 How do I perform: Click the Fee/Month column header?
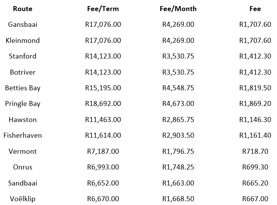tap(178, 8)
